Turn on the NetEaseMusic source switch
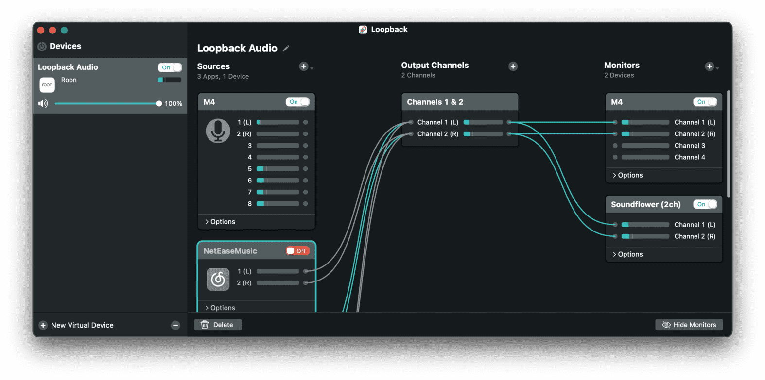The height and width of the screenshot is (380, 765). pos(297,251)
